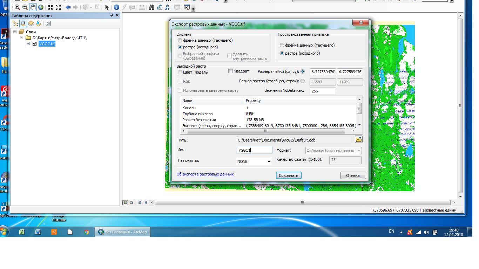Activate the Identify info tool
The height and width of the screenshot is (269, 479).
(116, 7)
